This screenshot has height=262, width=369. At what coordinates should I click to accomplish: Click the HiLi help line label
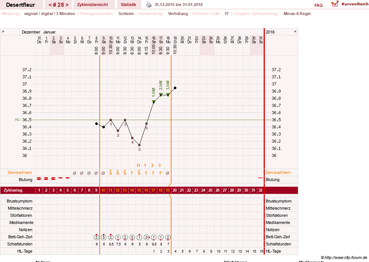[18, 120]
